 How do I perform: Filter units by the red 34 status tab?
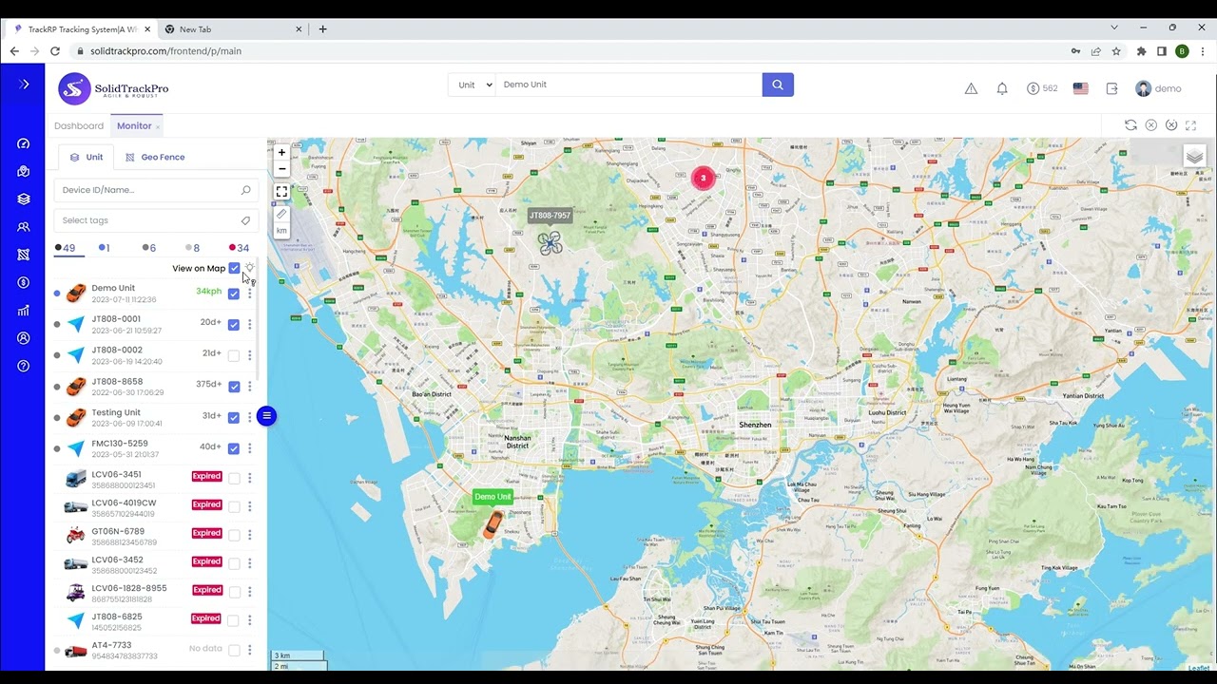239,248
